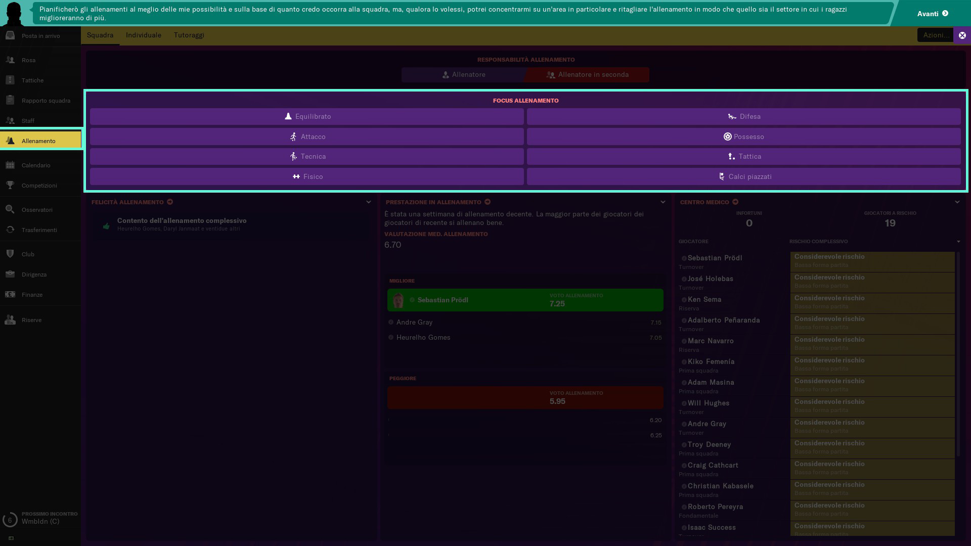Open Posta in arrivo inbox icon

[x=10, y=35]
